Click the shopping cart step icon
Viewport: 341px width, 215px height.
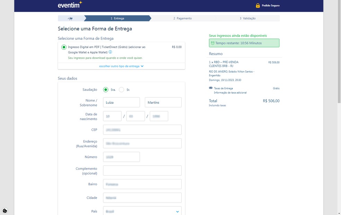(x=70, y=18)
